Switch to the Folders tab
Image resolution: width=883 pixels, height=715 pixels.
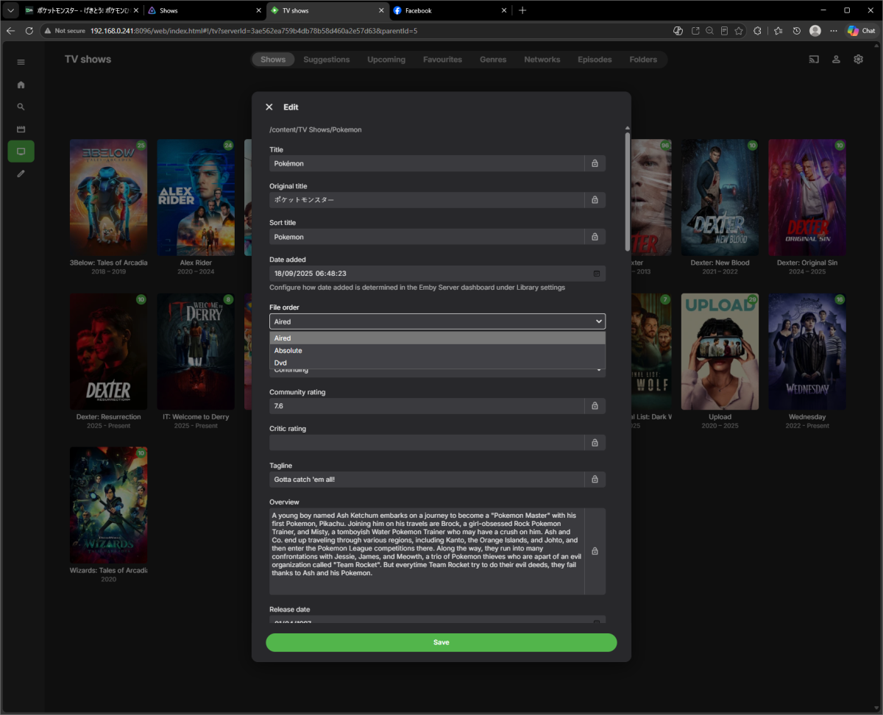click(x=643, y=60)
